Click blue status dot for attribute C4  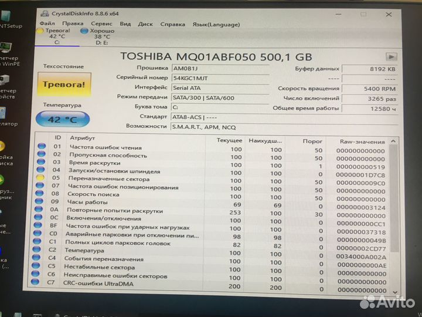[36, 257]
